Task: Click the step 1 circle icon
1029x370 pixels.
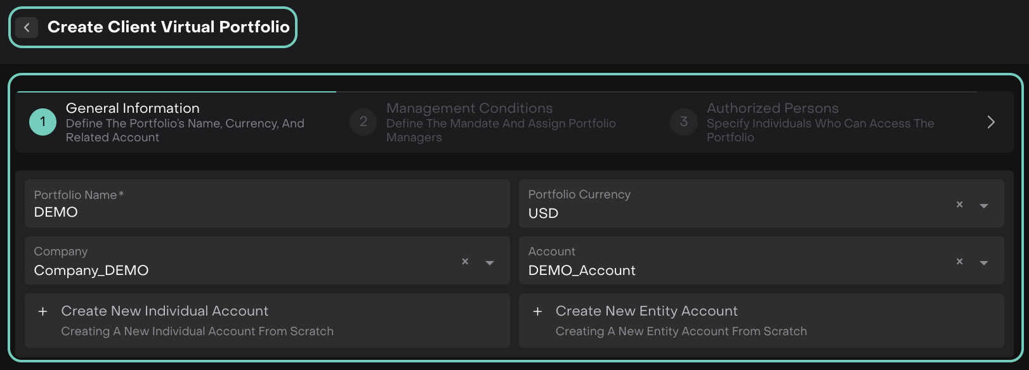Action: click(43, 122)
